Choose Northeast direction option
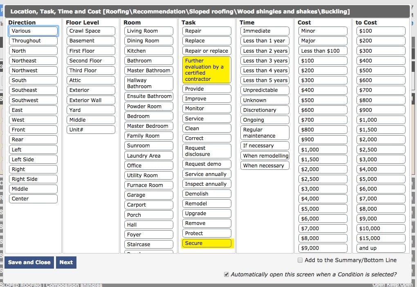 pos(33,61)
